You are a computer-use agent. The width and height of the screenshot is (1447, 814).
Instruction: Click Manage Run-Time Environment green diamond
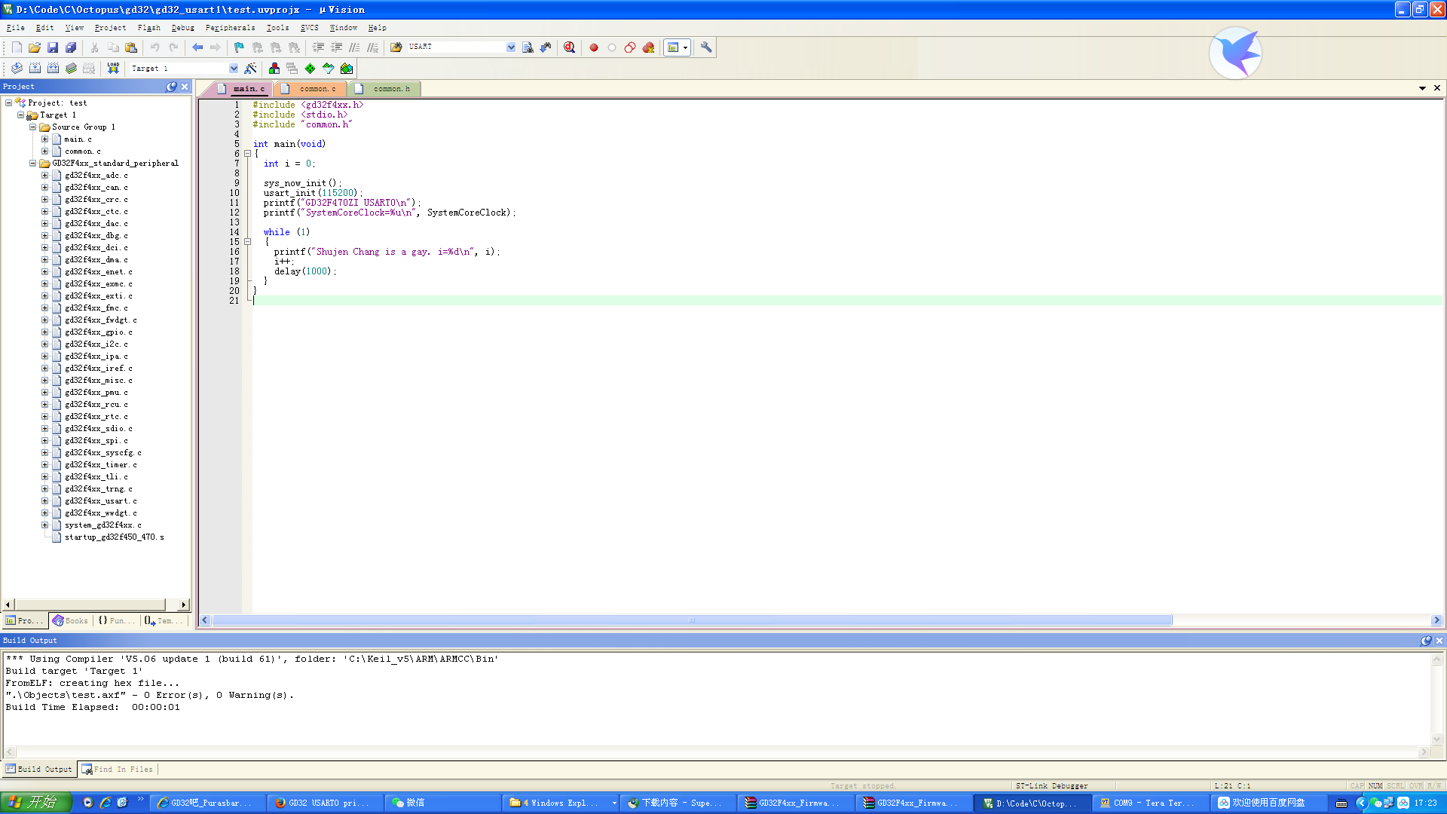pos(310,68)
